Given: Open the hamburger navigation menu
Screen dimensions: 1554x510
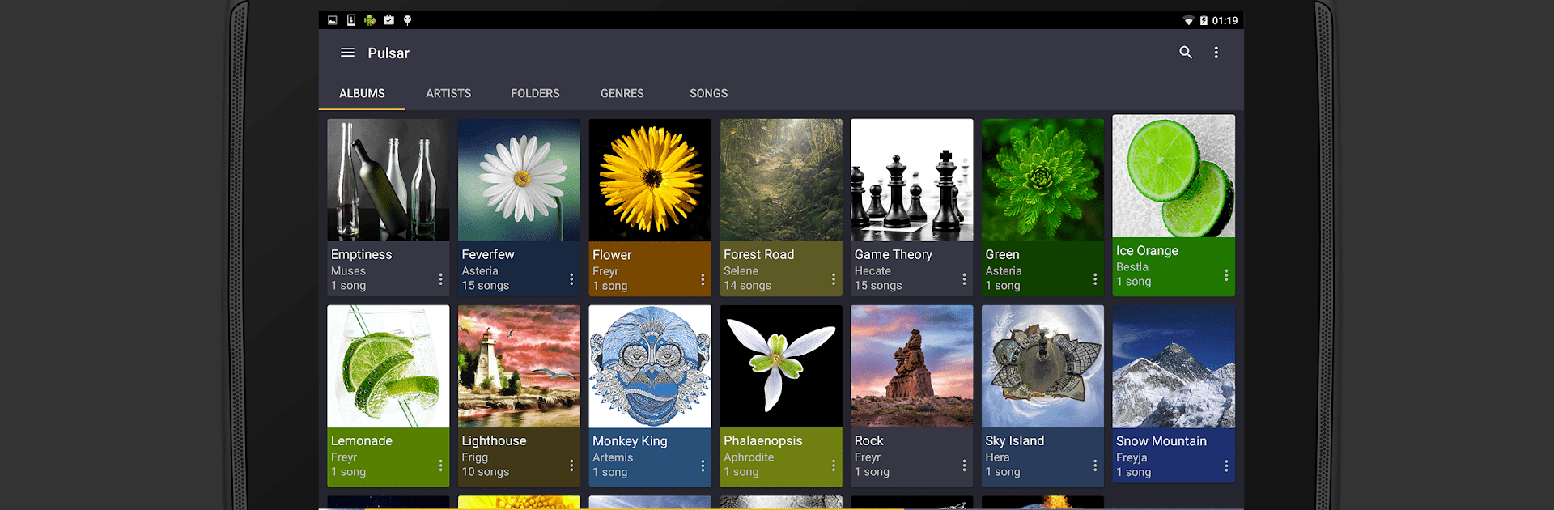Looking at the screenshot, I should [x=347, y=53].
